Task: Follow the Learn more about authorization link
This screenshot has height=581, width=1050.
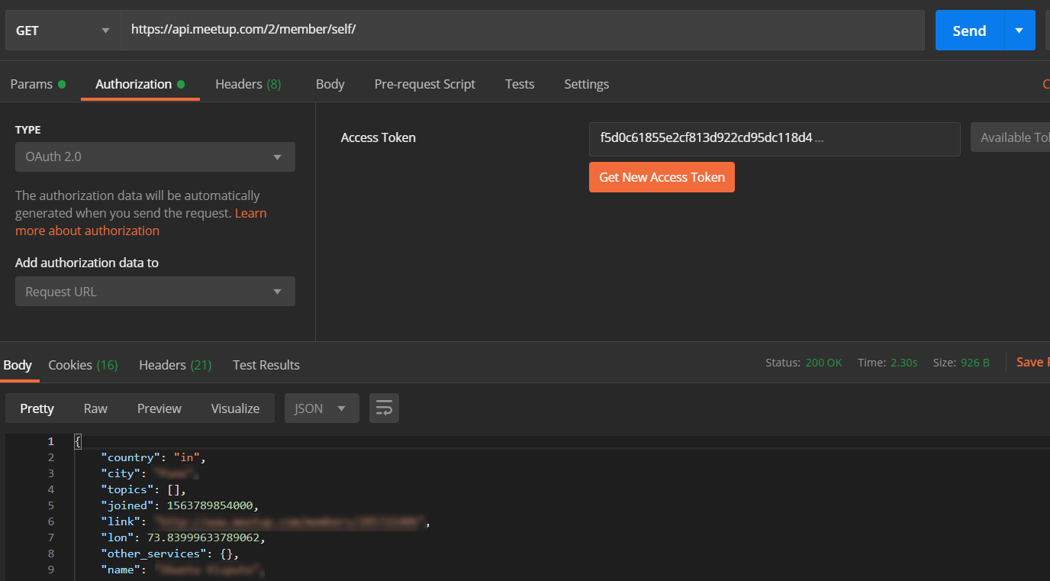Action: click(141, 222)
